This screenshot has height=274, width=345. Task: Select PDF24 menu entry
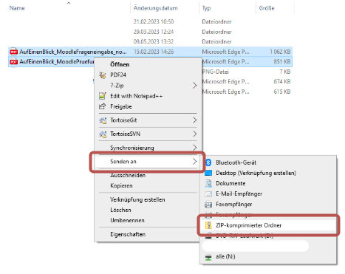click(x=118, y=75)
